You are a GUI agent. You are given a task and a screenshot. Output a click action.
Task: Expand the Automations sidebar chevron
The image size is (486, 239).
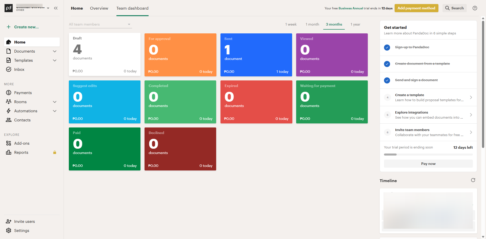(55, 111)
